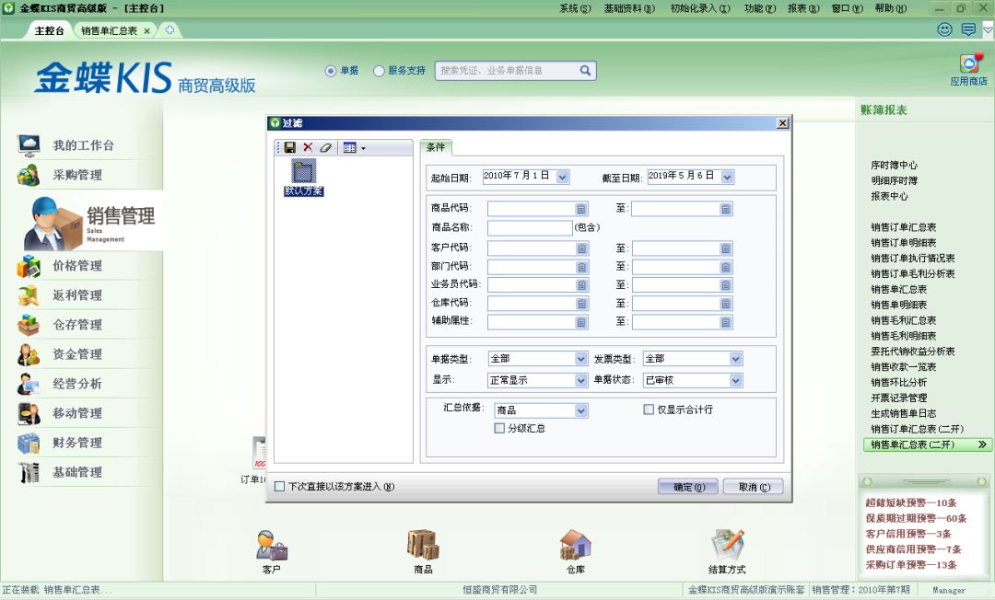Open the 仓库 icon at the bottom

click(575, 549)
